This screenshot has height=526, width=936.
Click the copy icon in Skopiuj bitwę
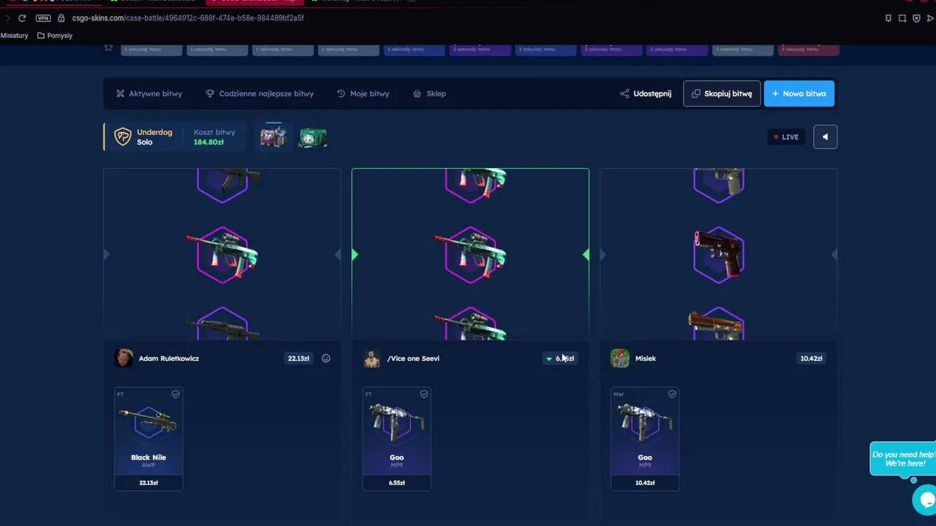(696, 94)
